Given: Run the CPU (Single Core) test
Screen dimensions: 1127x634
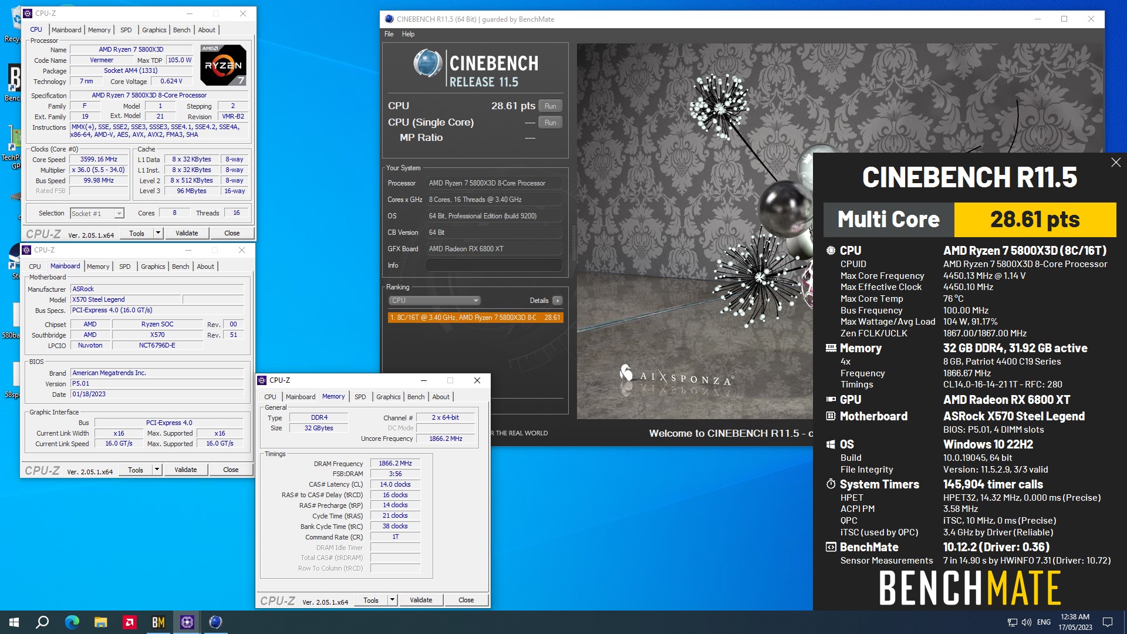Looking at the screenshot, I should [550, 123].
